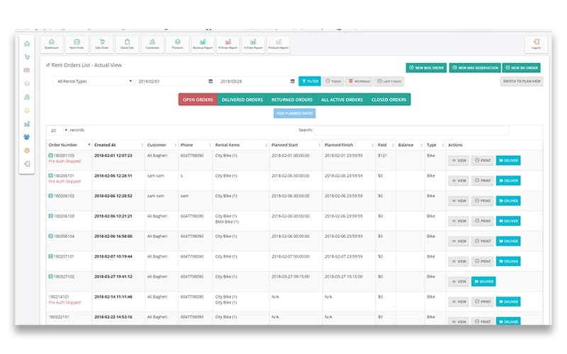Viewport: 567px width, 354px height.
Task: Click the orange gear icon in left sidebar
Action: coord(27,151)
